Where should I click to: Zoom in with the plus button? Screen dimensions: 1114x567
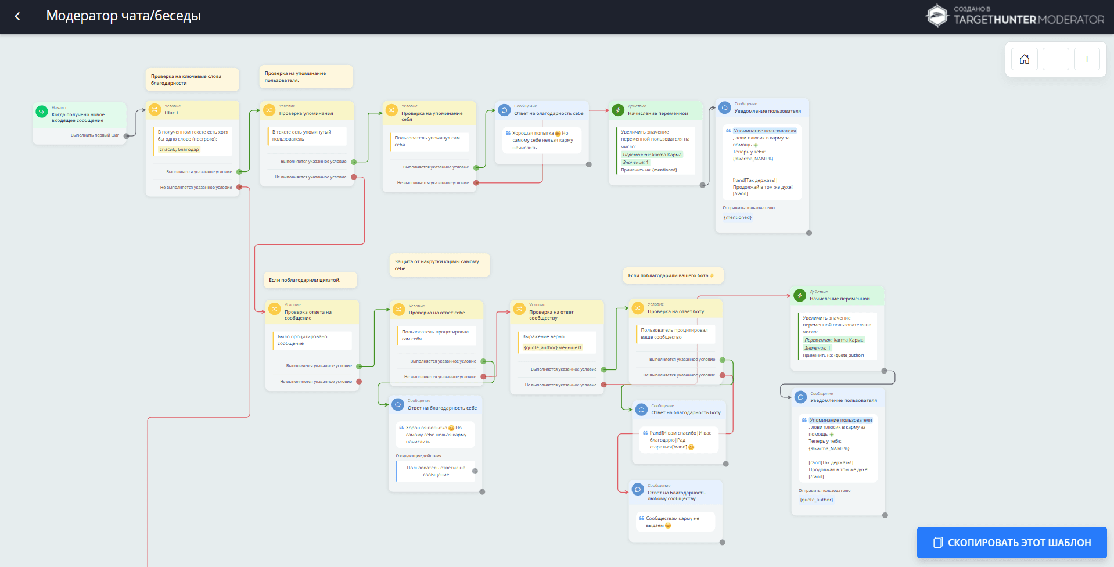coord(1087,59)
